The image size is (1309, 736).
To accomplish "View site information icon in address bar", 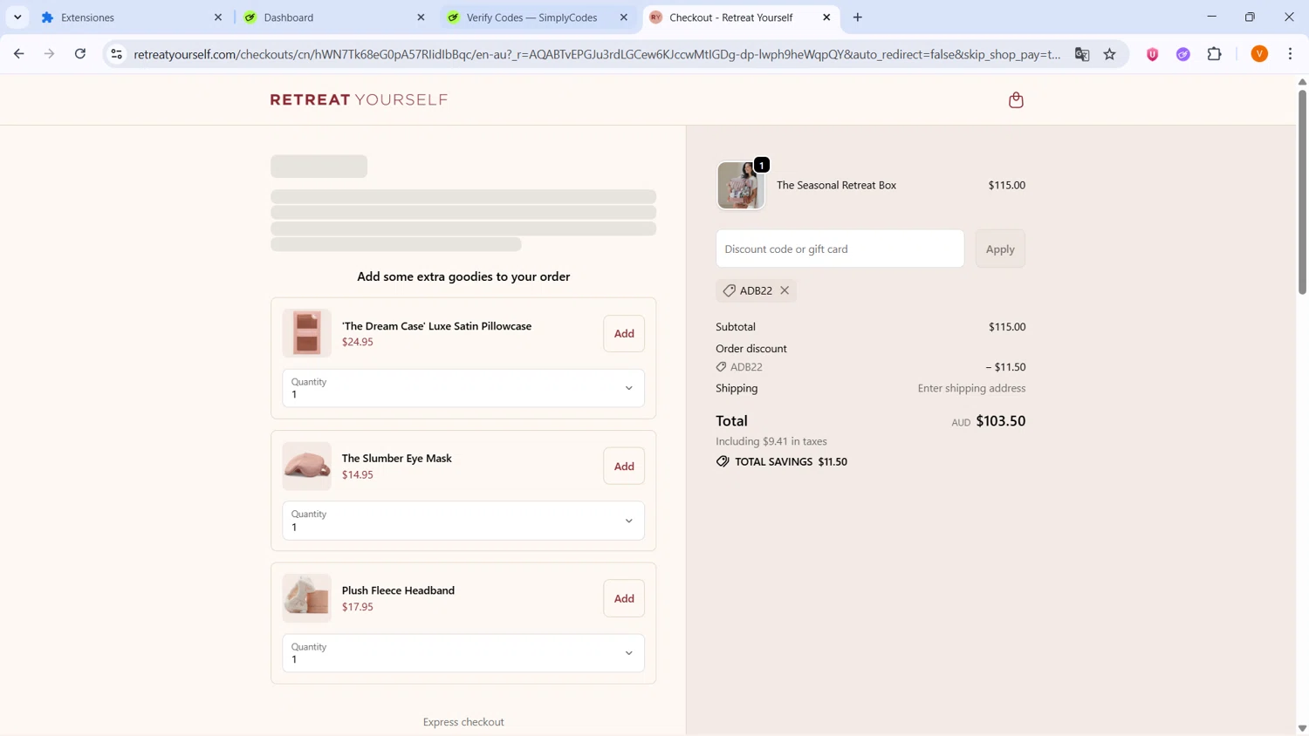I will 116,54.
